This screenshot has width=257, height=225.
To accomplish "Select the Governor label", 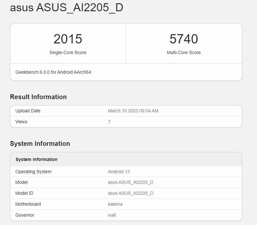I will [x=25, y=215].
